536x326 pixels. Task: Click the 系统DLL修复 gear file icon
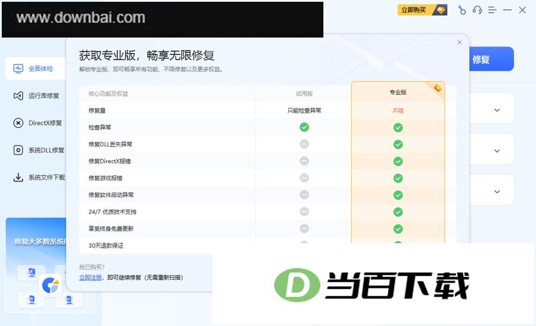[18, 150]
